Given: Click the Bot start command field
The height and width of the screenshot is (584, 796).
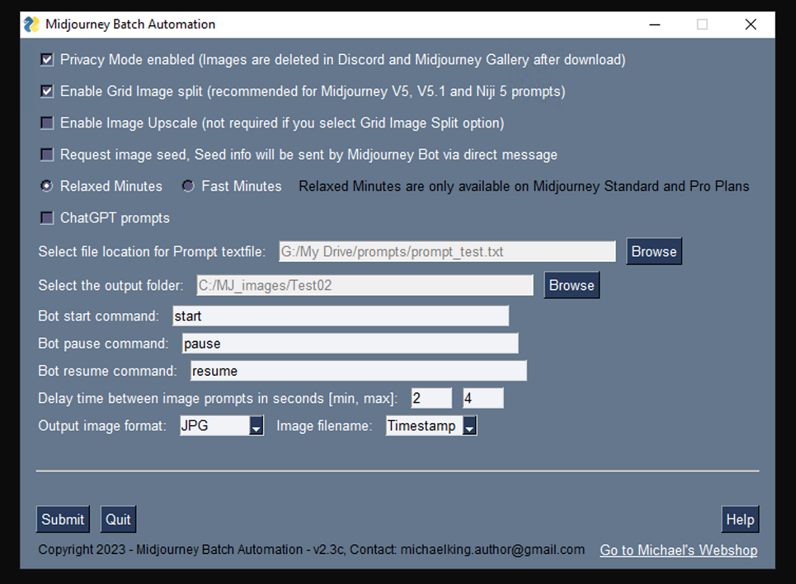Looking at the screenshot, I should click(x=341, y=316).
